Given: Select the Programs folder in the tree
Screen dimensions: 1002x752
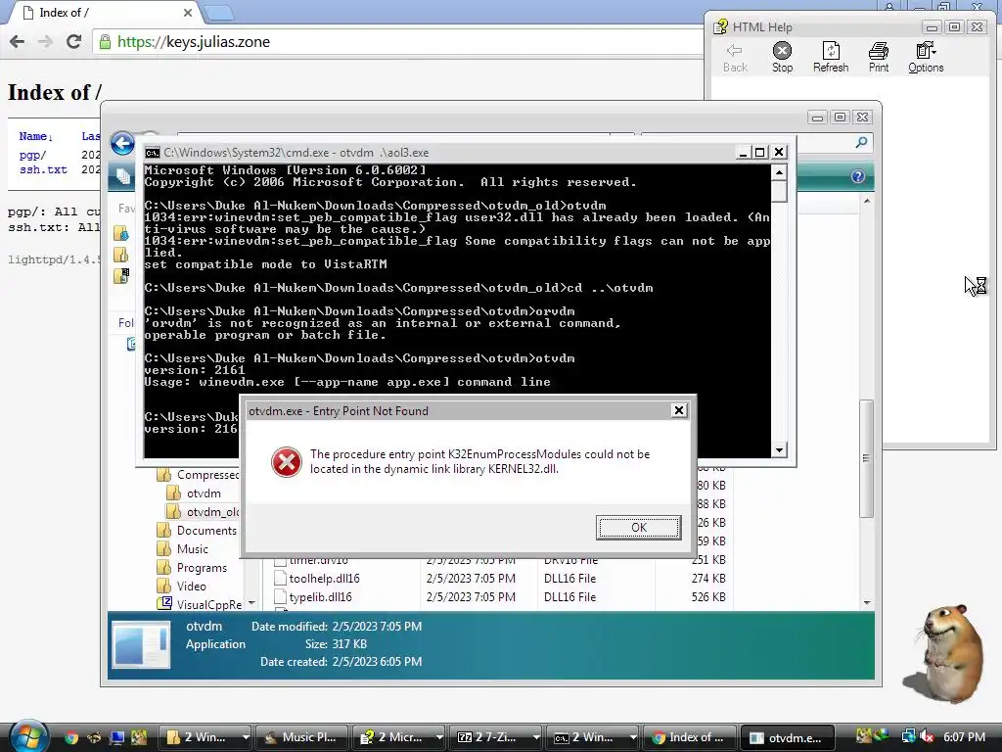Looking at the screenshot, I should tap(193, 567).
